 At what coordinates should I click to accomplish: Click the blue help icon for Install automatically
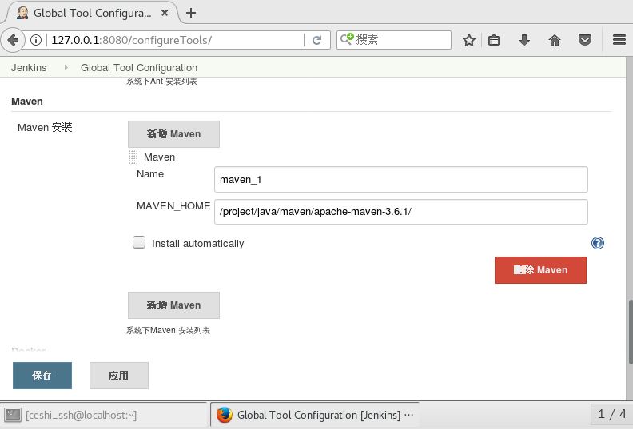point(597,243)
